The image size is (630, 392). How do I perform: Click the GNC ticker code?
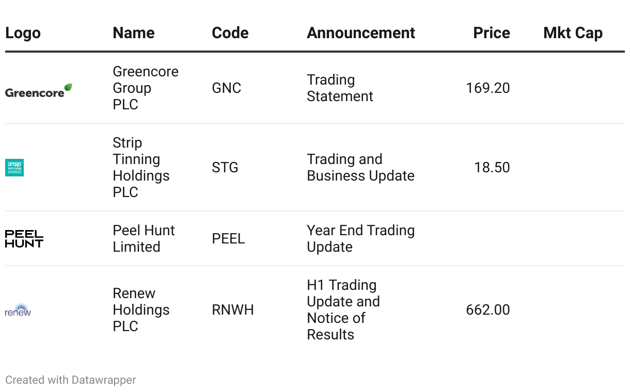pos(226,88)
